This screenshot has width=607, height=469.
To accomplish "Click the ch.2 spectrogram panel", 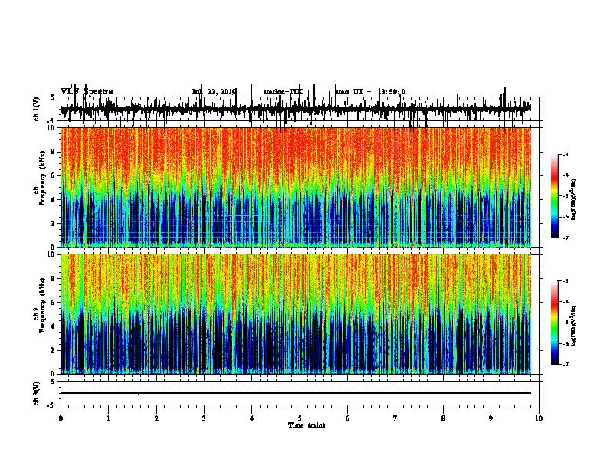I will [x=296, y=314].
